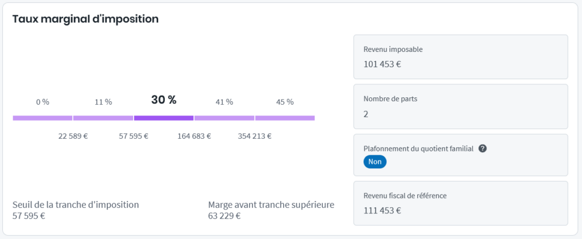Toggle the 'Non' quotient familial switch
Screen dimensions: 582x239
point(375,162)
